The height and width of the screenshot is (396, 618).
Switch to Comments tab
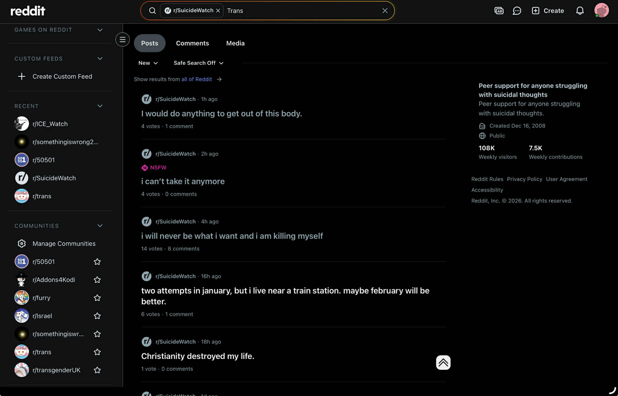[x=192, y=43]
